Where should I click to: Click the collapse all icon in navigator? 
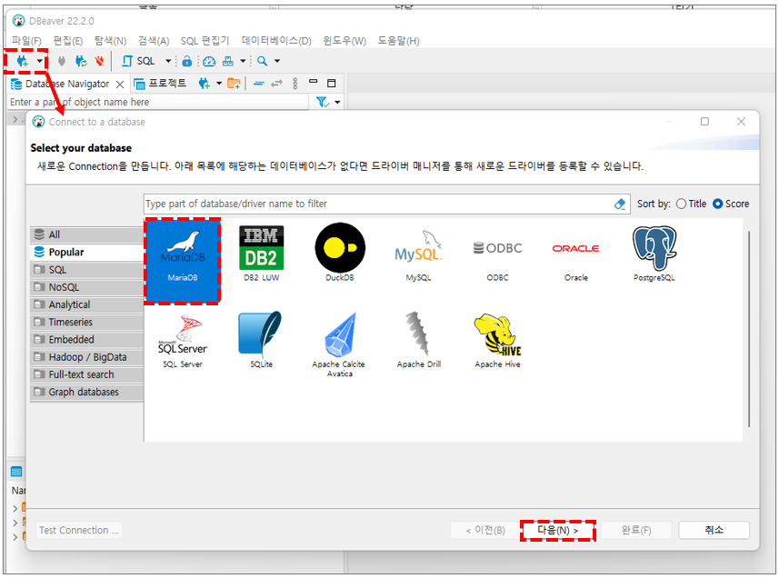click(258, 84)
